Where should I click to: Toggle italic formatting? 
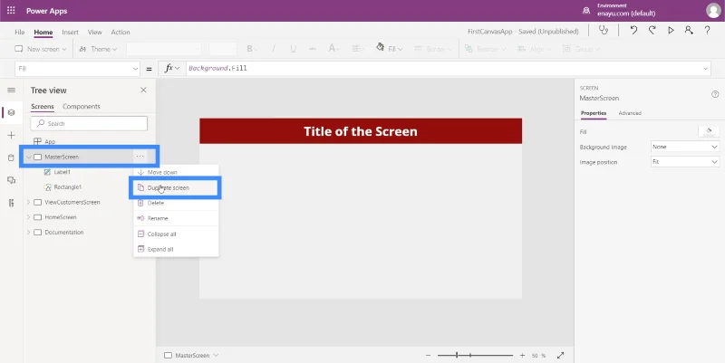pos(274,49)
